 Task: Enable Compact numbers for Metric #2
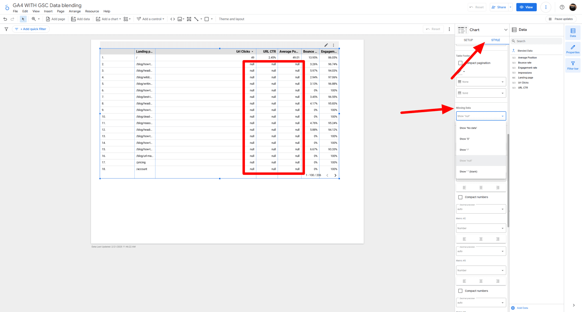coord(461,197)
